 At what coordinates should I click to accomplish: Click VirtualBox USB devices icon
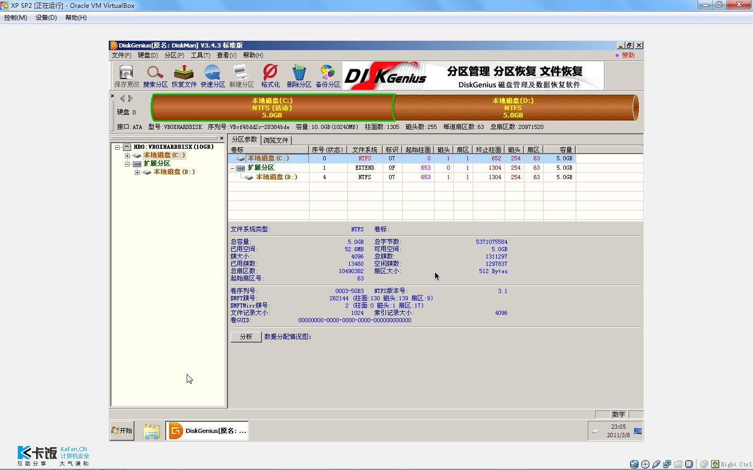click(x=656, y=464)
